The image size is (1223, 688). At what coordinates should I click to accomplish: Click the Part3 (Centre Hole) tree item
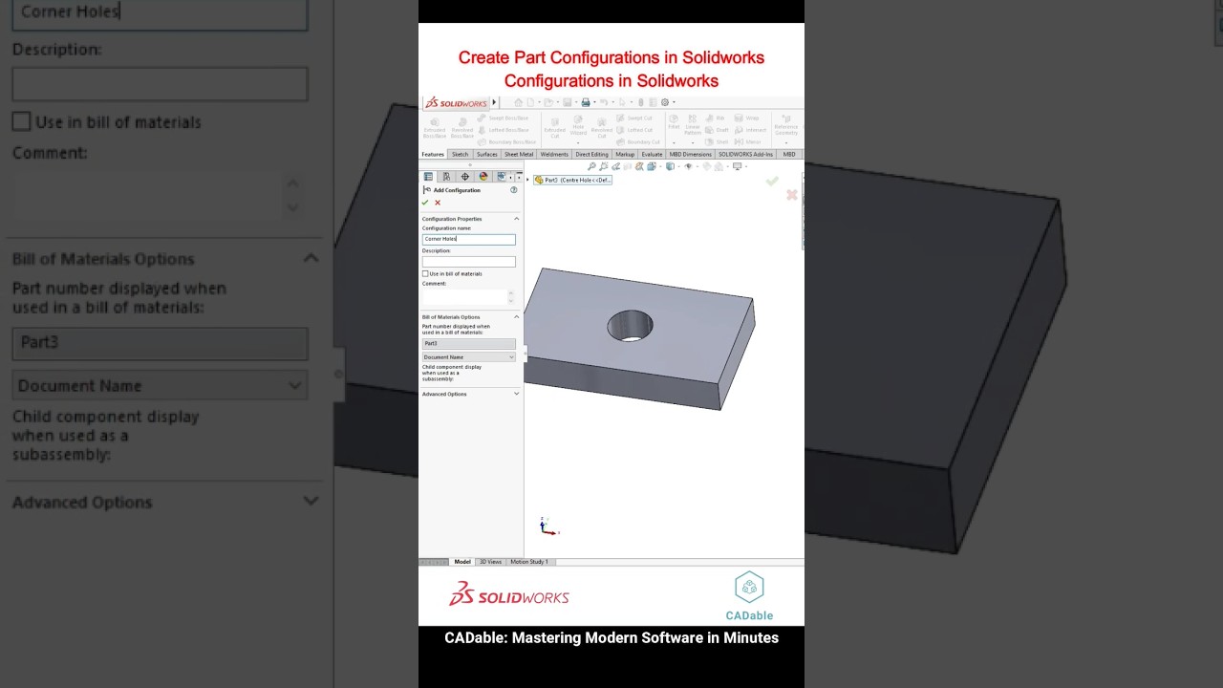point(572,180)
